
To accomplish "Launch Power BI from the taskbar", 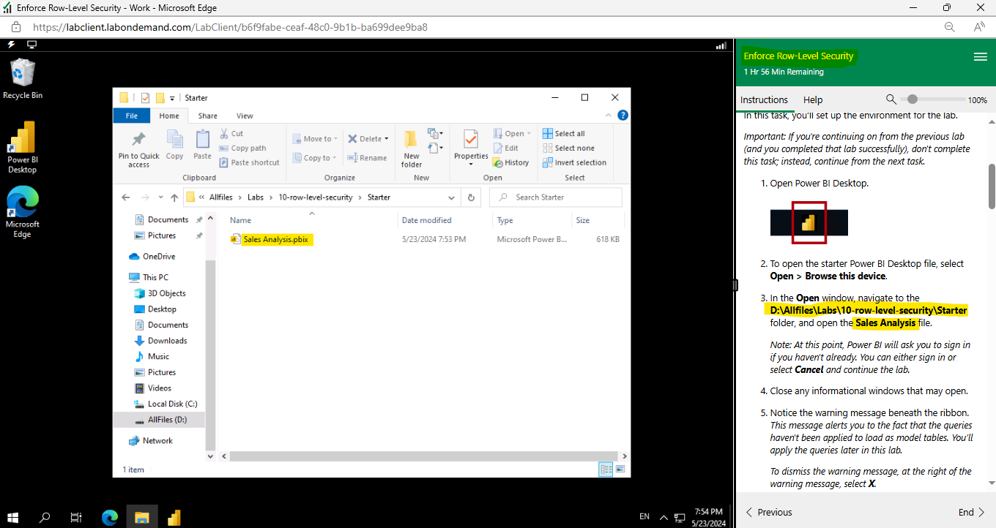I will 174,517.
